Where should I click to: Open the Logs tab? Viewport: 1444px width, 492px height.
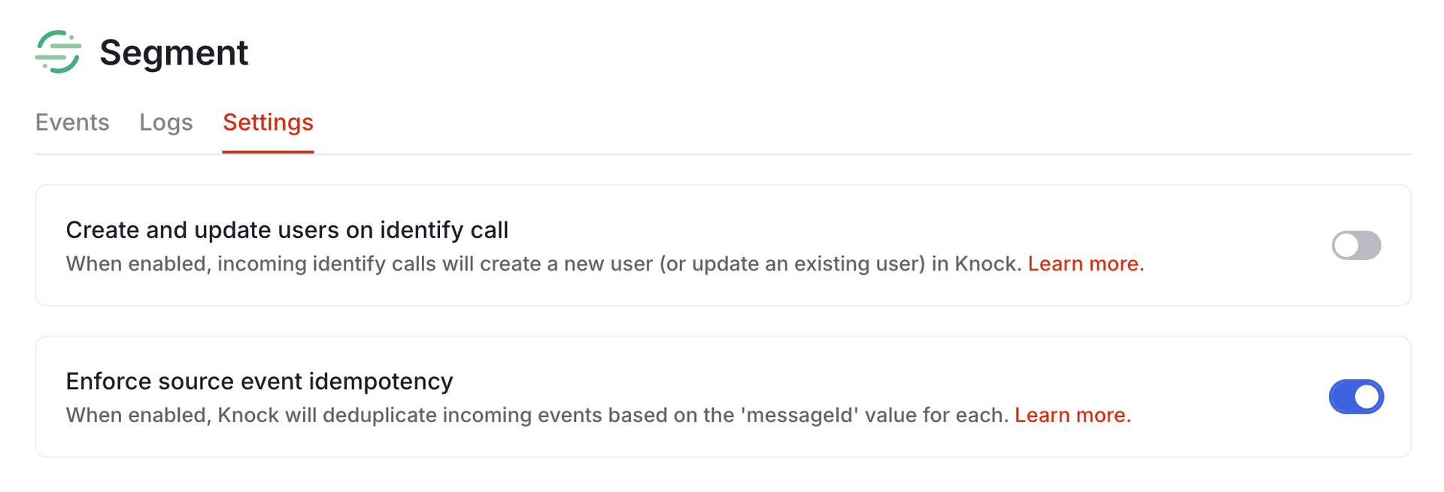165,122
